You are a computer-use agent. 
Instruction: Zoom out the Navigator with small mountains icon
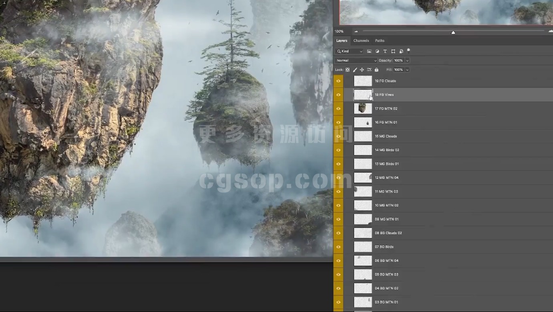[x=356, y=31]
